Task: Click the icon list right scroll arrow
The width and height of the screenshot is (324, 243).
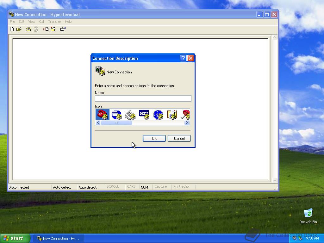Action: pyautogui.click(x=187, y=123)
